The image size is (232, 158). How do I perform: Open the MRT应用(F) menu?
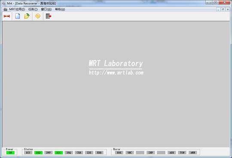17,9
